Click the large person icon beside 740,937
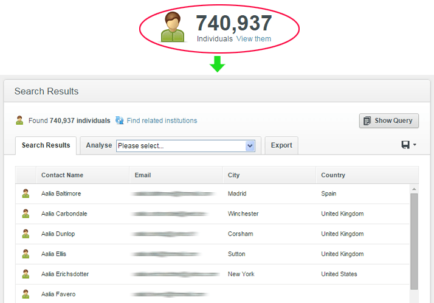The width and height of the screenshot is (434, 303). pos(173,27)
